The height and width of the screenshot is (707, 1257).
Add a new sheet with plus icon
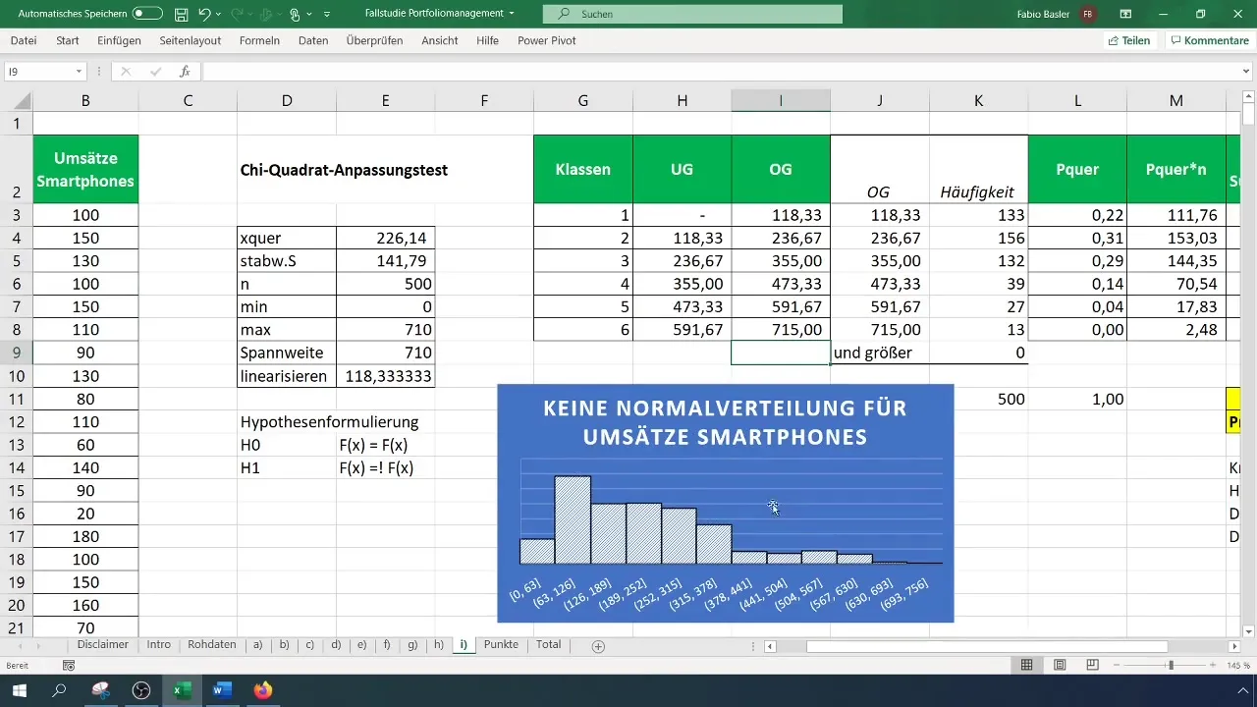(598, 646)
